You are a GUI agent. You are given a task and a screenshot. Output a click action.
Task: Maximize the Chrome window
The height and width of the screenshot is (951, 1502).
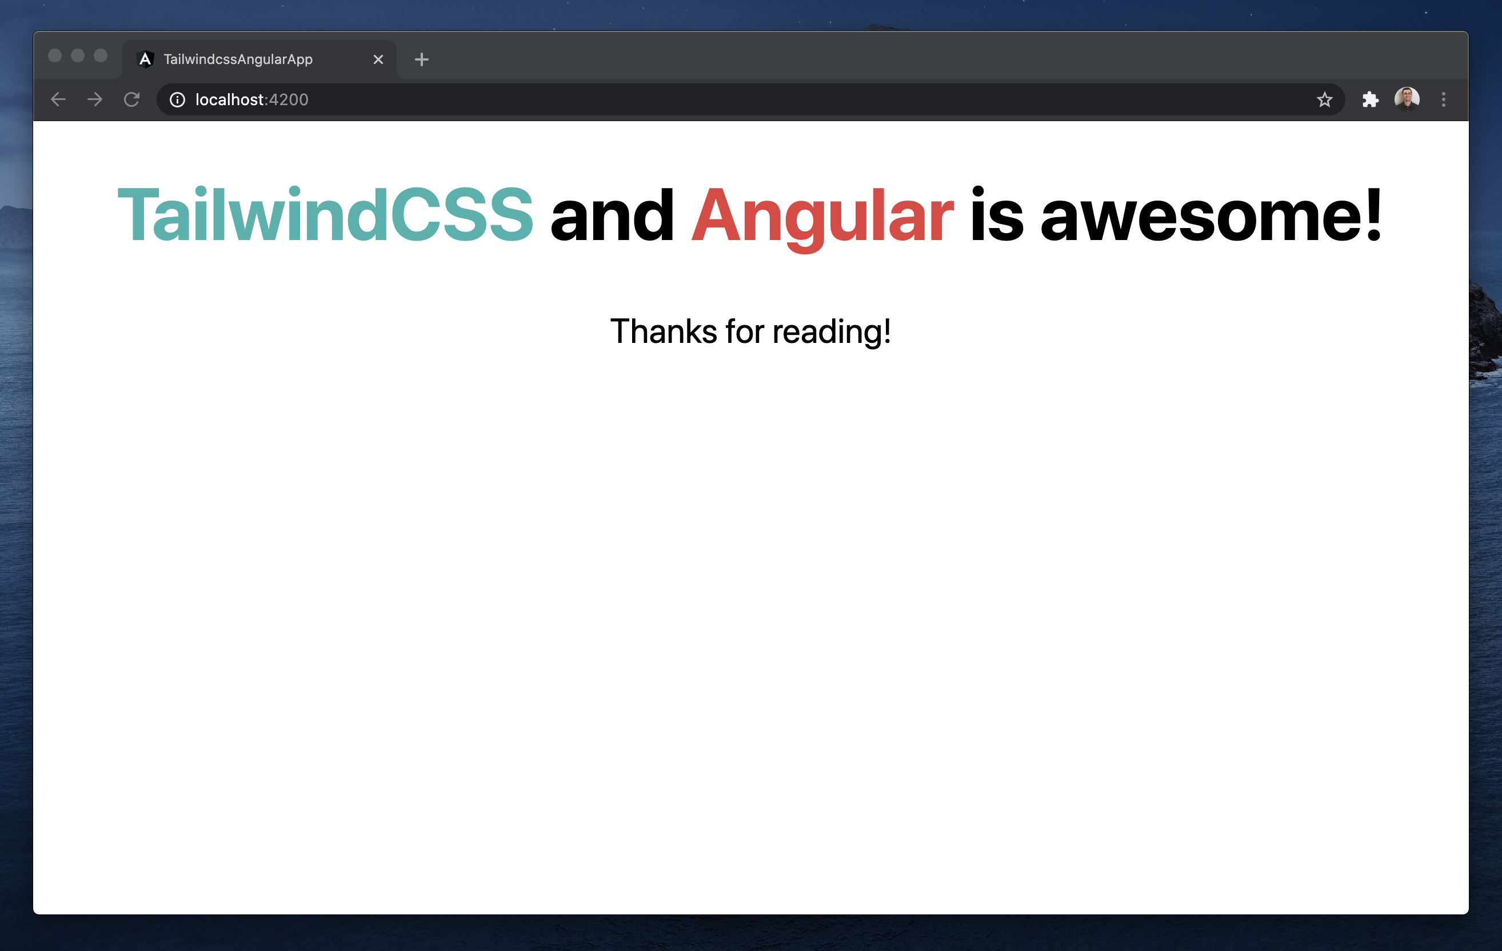tap(101, 55)
